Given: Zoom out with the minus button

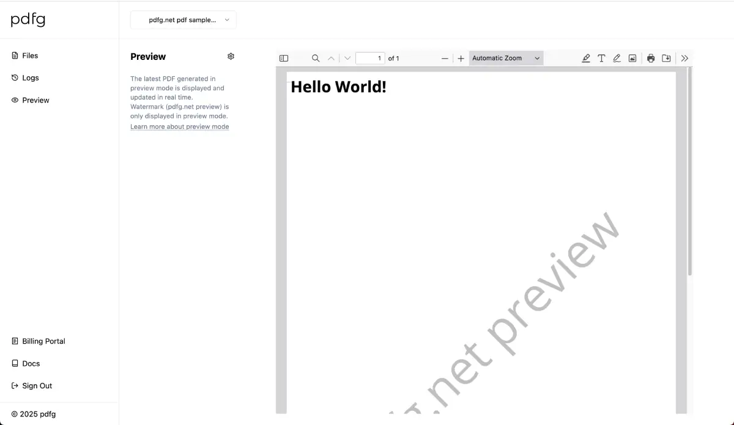Looking at the screenshot, I should pyautogui.click(x=445, y=59).
